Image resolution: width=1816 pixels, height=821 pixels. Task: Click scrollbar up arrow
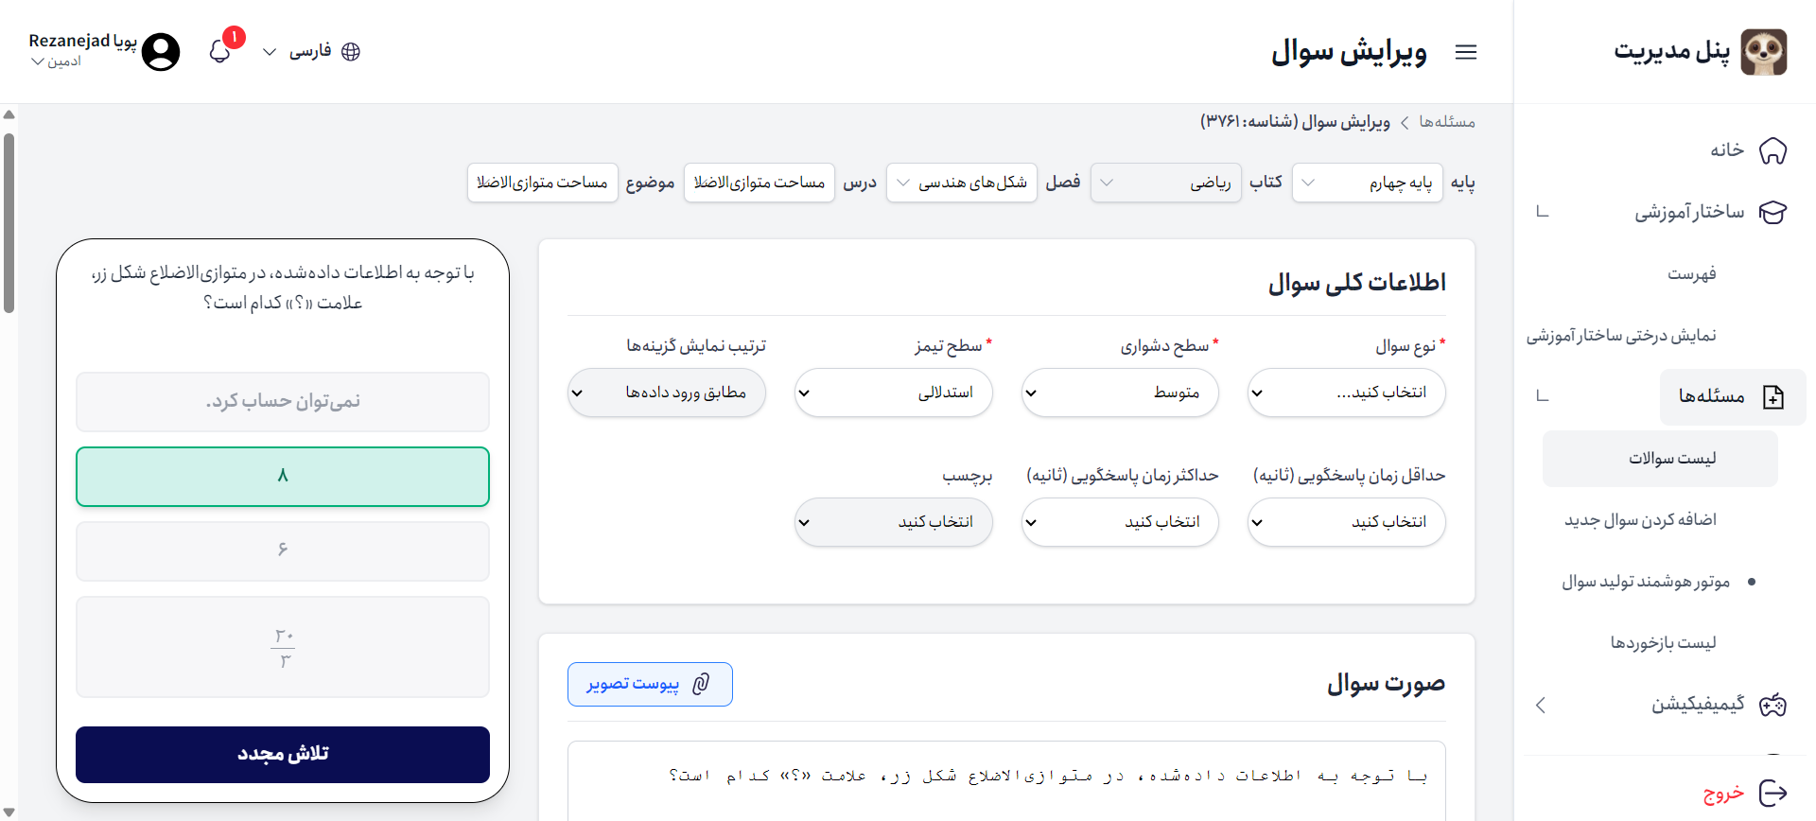pyautogui.click(x=9, y=114)
